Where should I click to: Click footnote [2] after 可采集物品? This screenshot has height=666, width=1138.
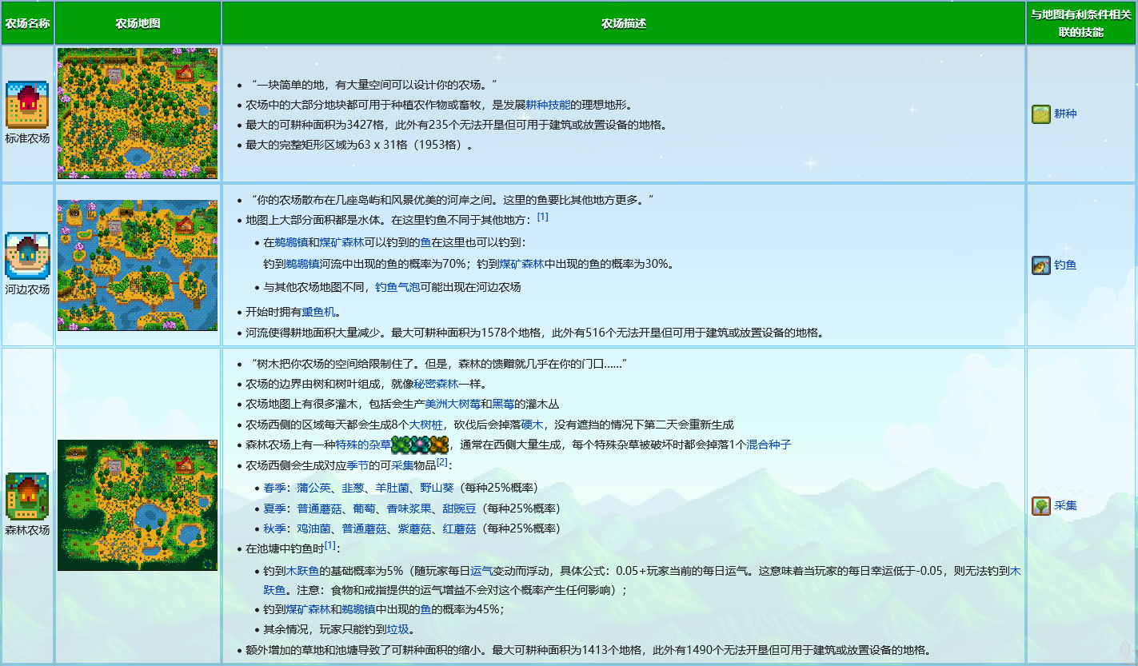coord(442,462)
